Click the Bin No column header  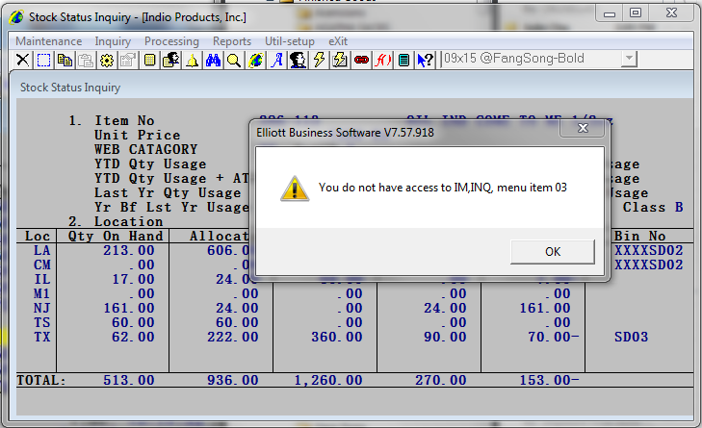point(640,236)
